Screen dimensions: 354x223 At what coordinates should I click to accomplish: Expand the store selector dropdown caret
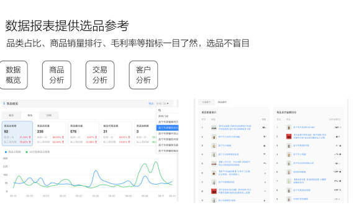coord(168,103)
